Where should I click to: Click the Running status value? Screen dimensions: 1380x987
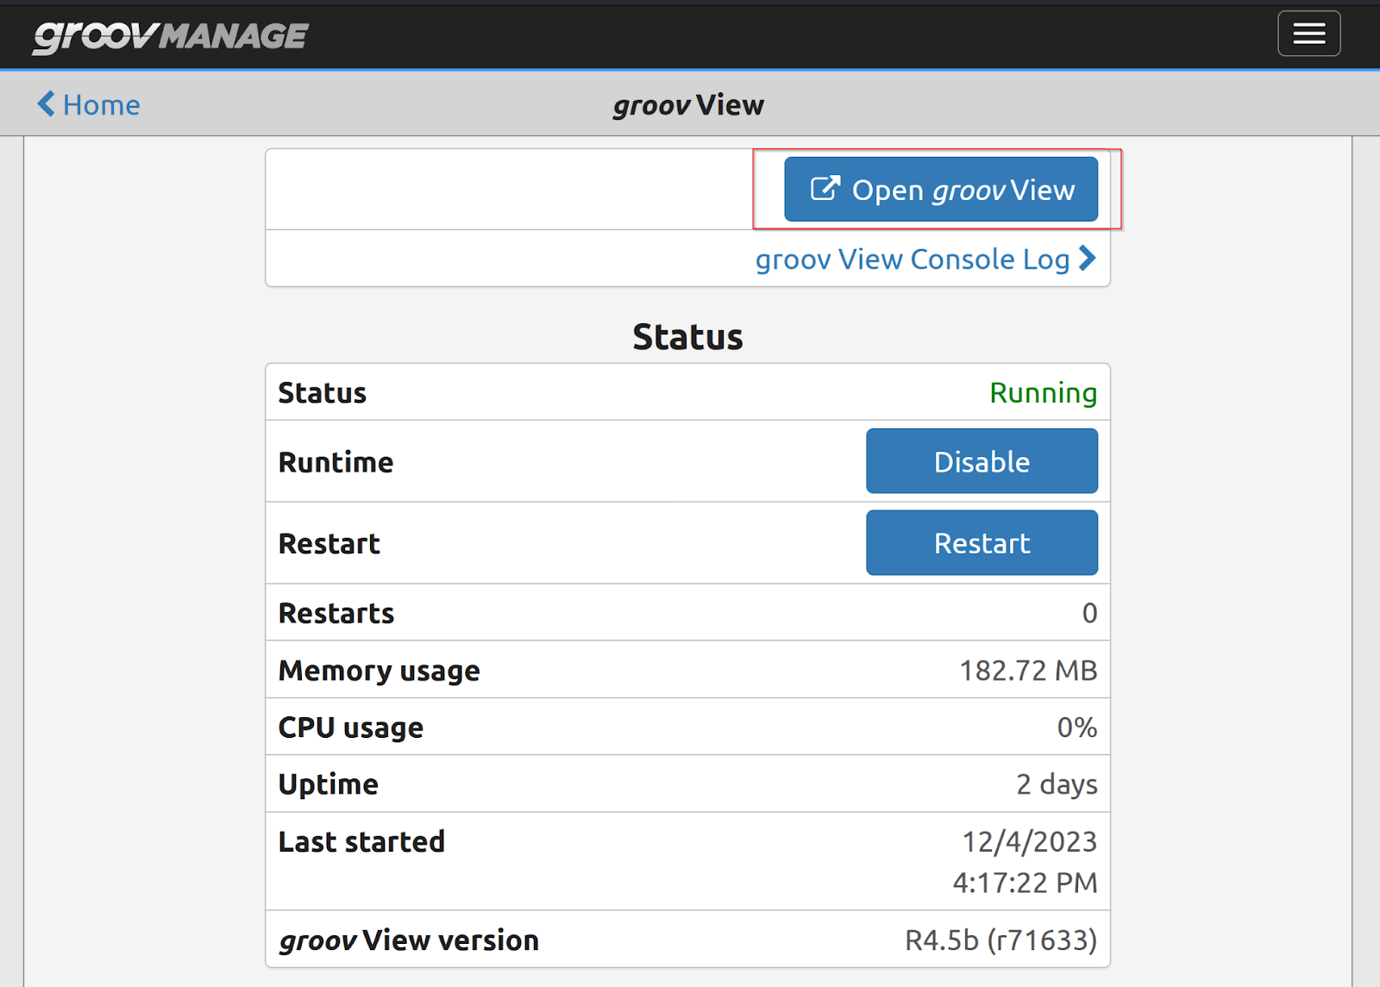[x=1043, y=393]
